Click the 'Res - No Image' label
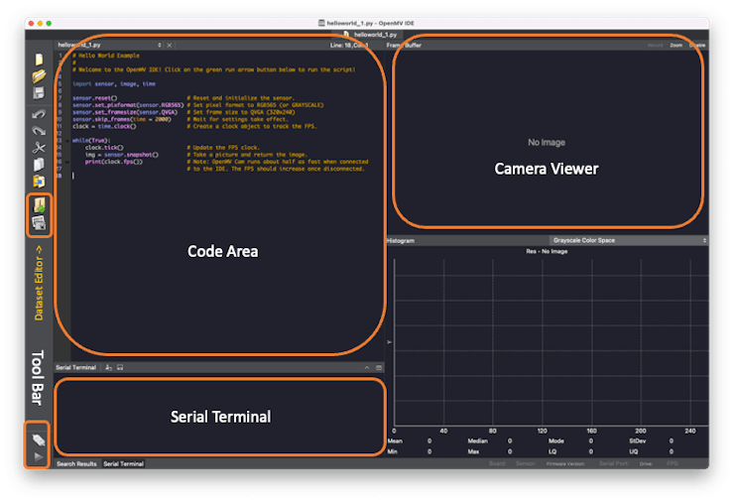This screenshot has width=734, height=502. click(547, 251)
